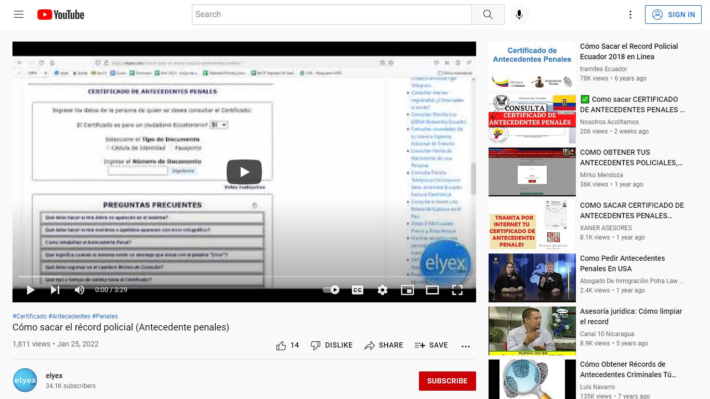The image size is (710, 399).
Task: Enter full screen mode
Action: pyautogui.click(x=457, y=290)
